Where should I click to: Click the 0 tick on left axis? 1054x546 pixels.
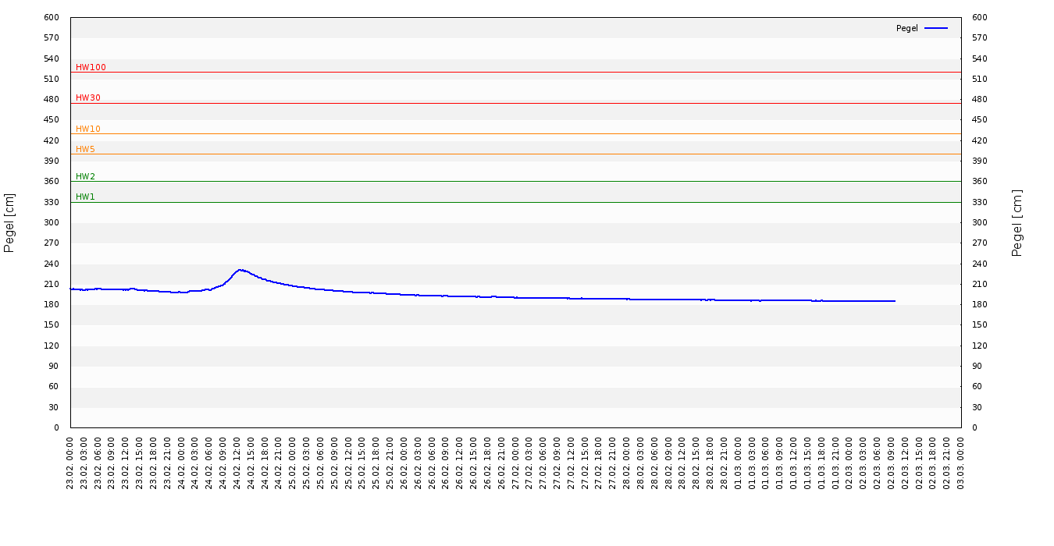(x=56, y=427)
